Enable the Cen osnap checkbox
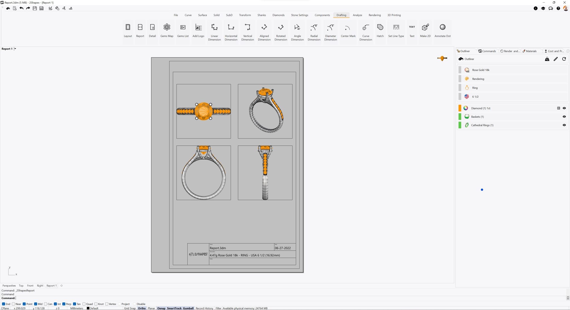Screen dimensions: 570x310 [46, 304]
